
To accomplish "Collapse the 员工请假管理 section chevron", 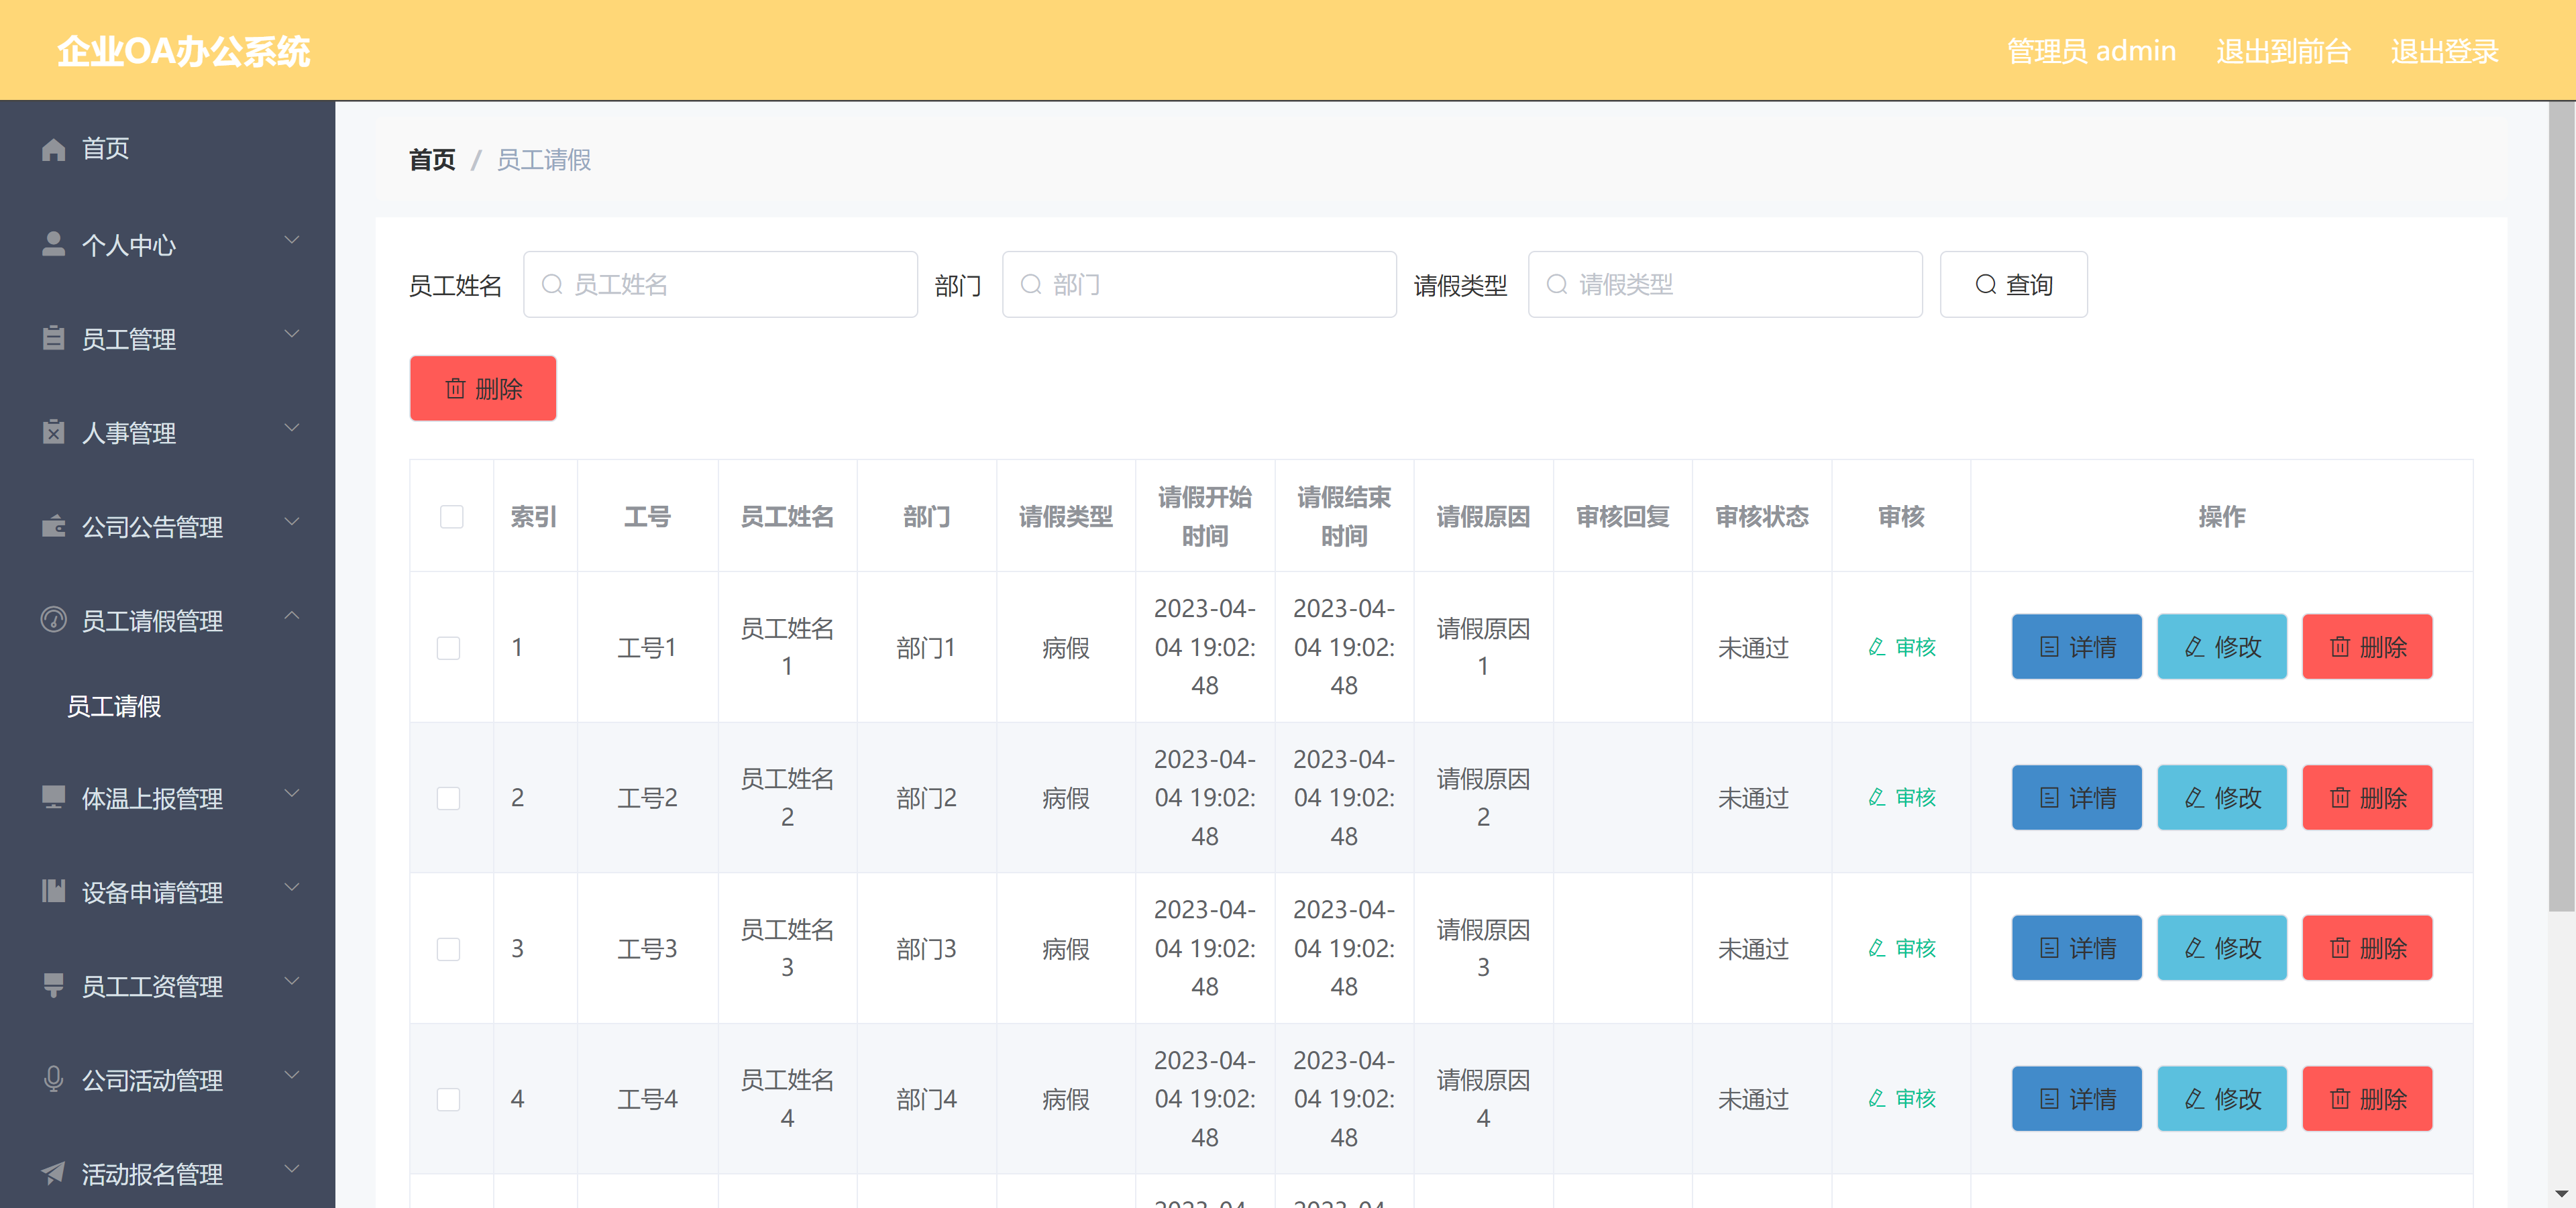I will [x=292, y=616].
